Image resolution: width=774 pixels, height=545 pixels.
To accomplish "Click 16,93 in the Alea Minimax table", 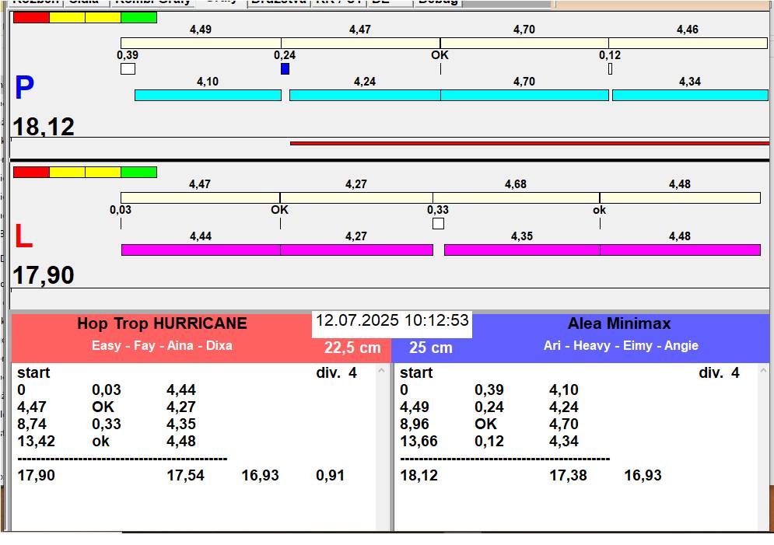I will point(643,476).
